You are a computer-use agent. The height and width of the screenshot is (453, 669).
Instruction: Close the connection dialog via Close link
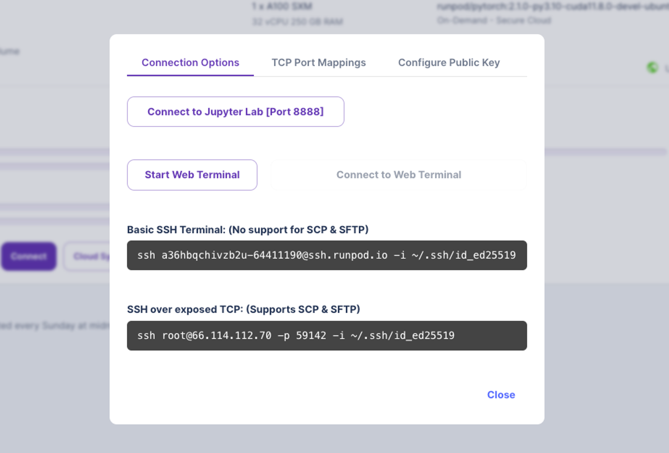click(501, 395)
